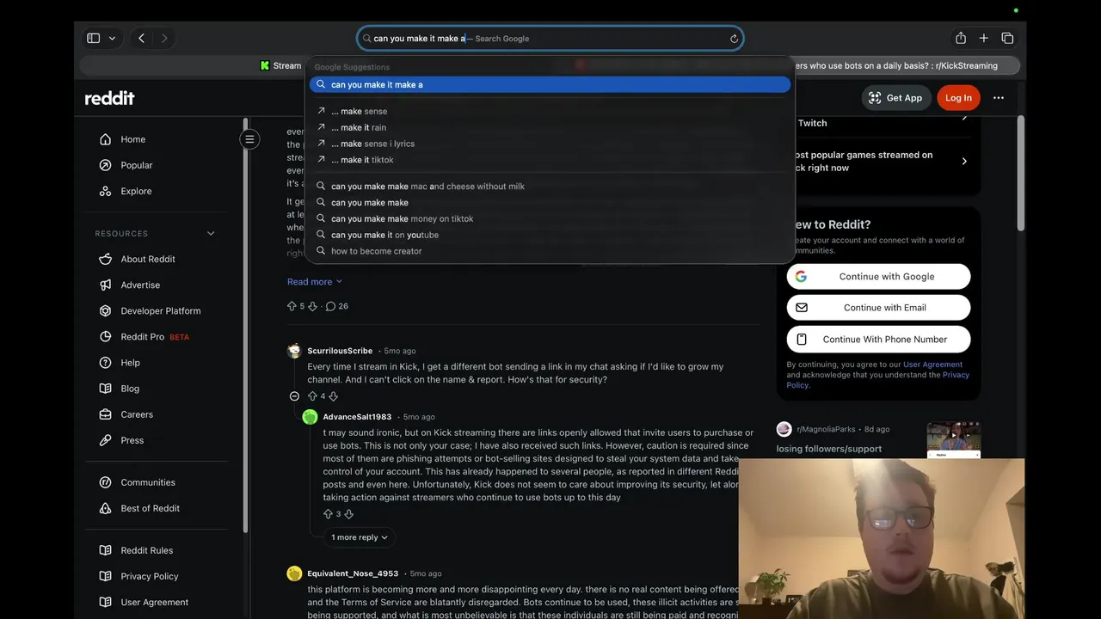The width and height of the screenshot is (1101, 619).
Task: Click into the Safari address field
Action: [550, 39]
